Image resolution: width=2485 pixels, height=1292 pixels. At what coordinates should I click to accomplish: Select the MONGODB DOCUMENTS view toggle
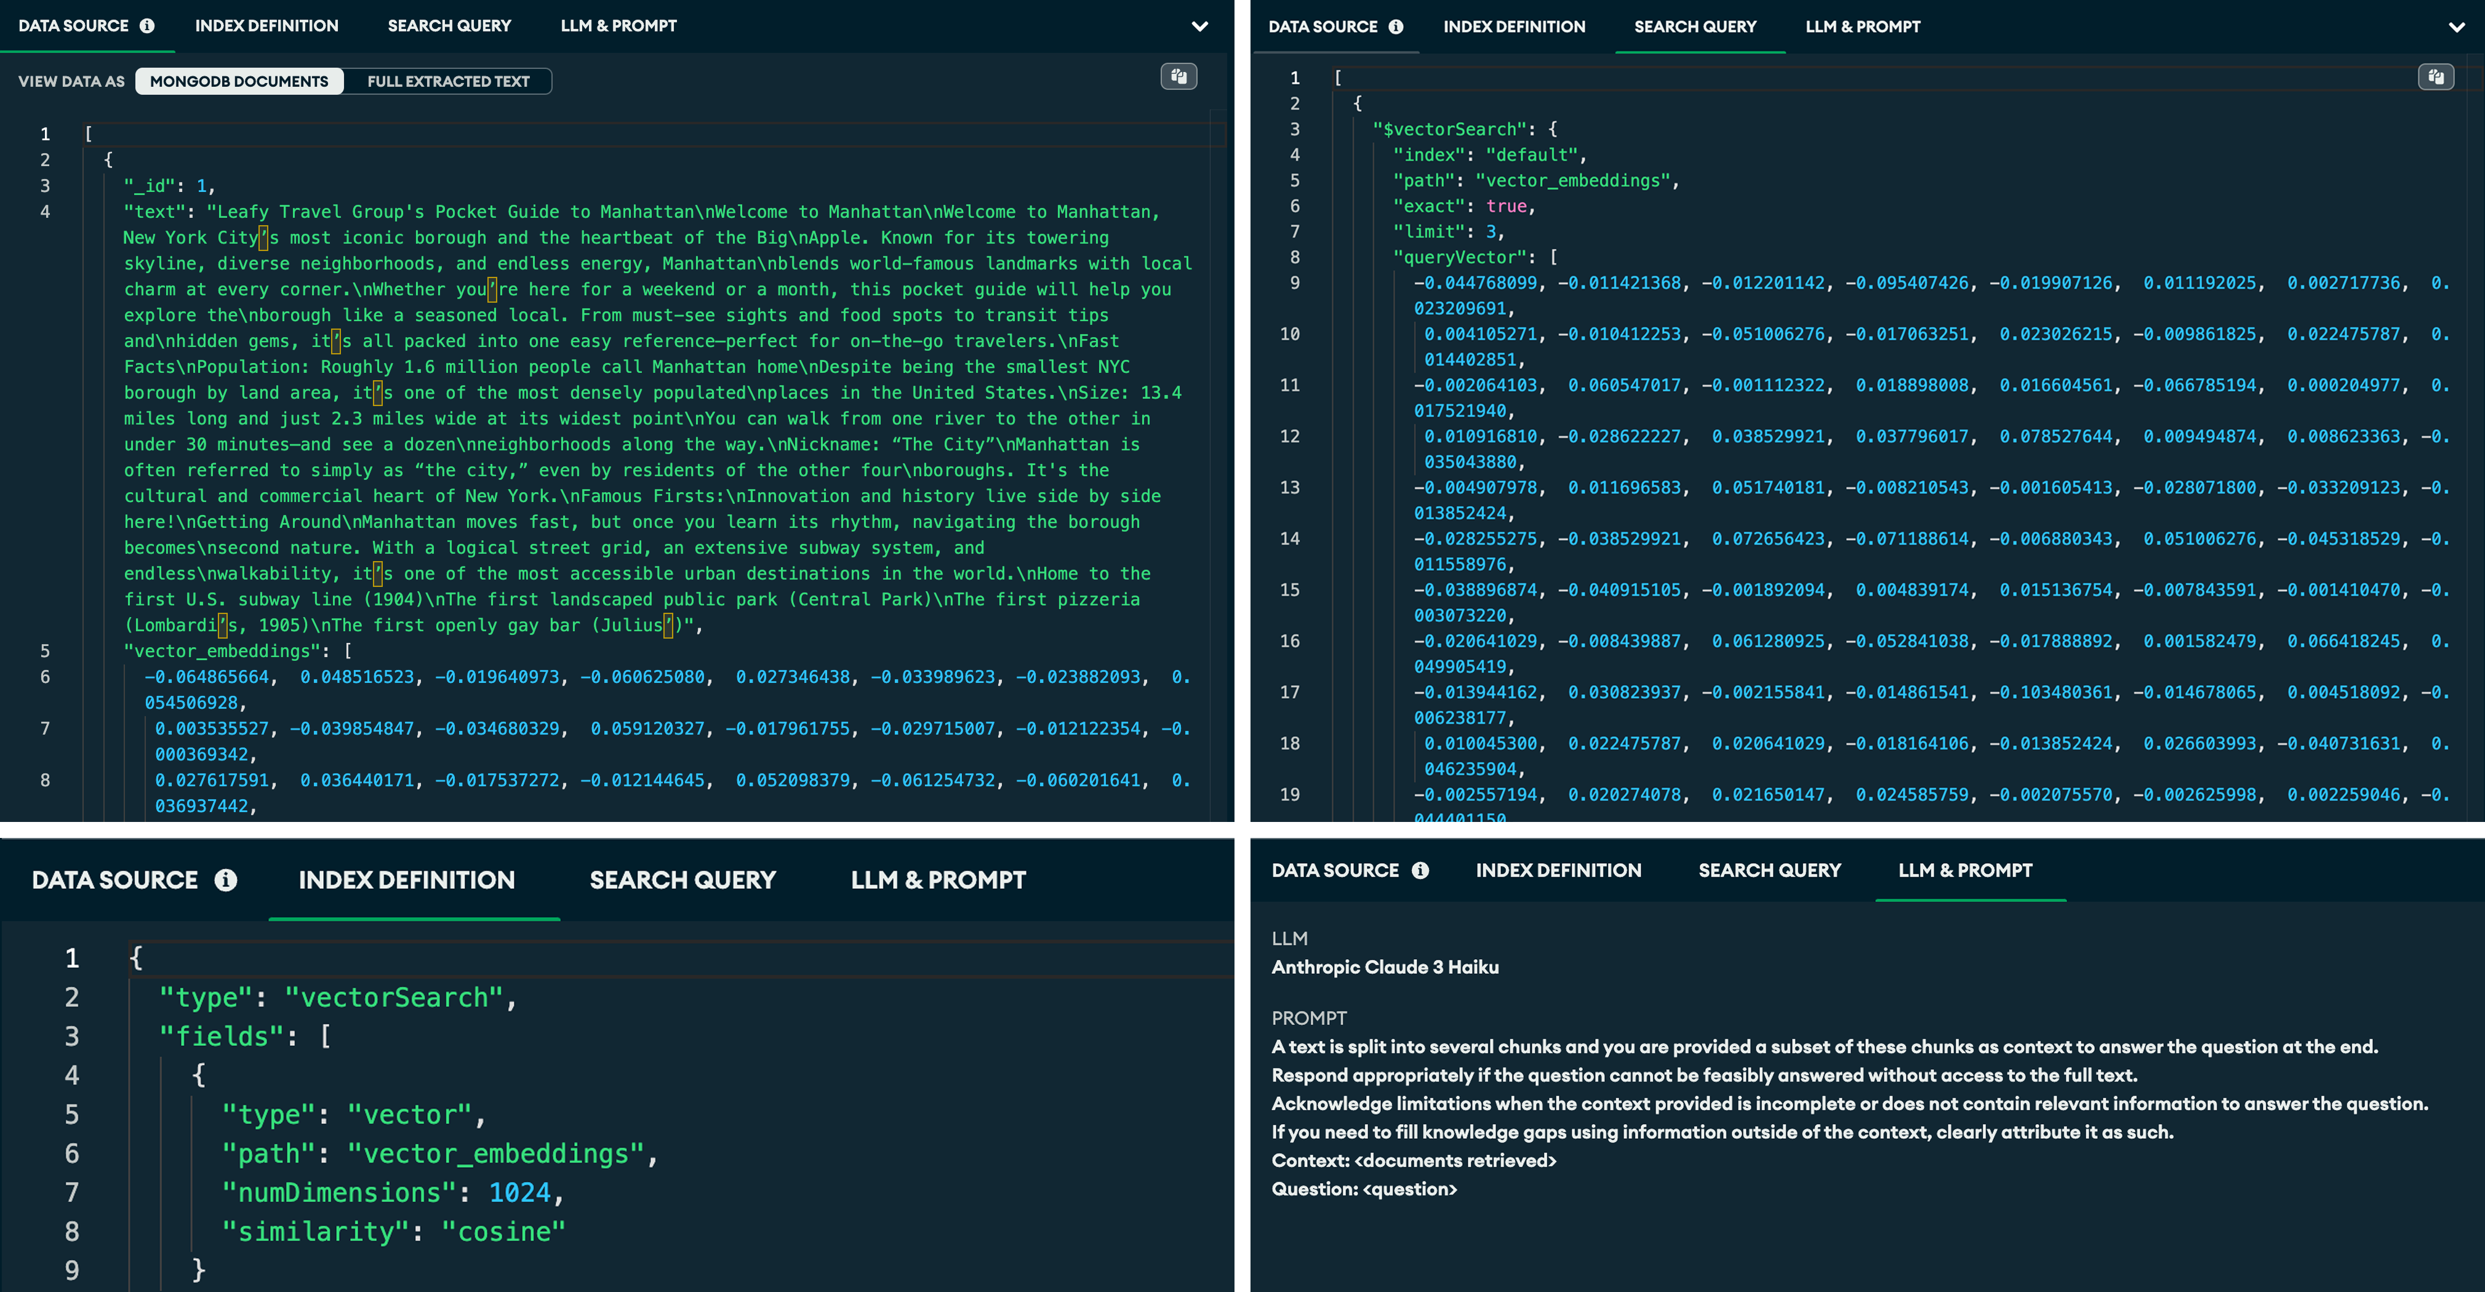pyautogui.click(x=239, y=81)
